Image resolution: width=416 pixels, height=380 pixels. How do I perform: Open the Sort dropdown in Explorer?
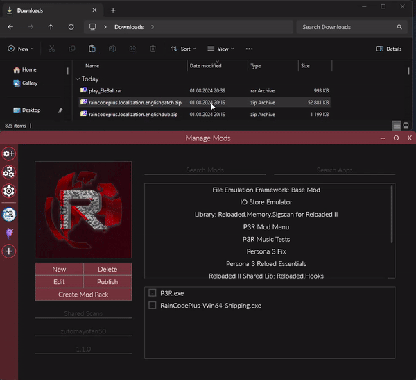click(x=183, y=49)
